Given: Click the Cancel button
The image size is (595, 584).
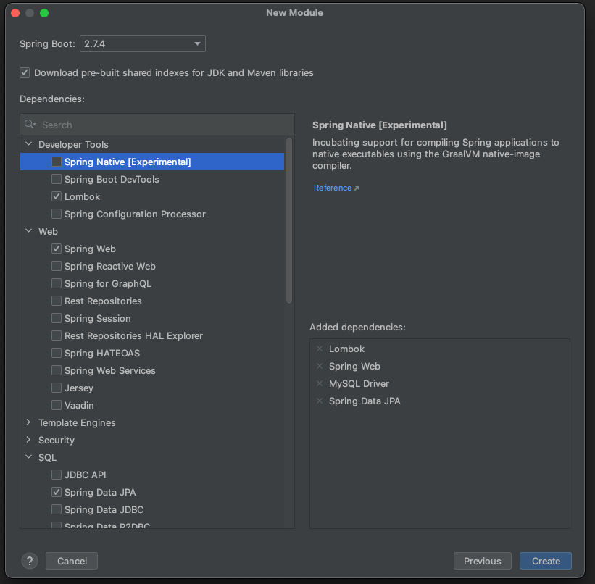Looking at the screenshot, I should pyautogui.click(x=72, y=561).
